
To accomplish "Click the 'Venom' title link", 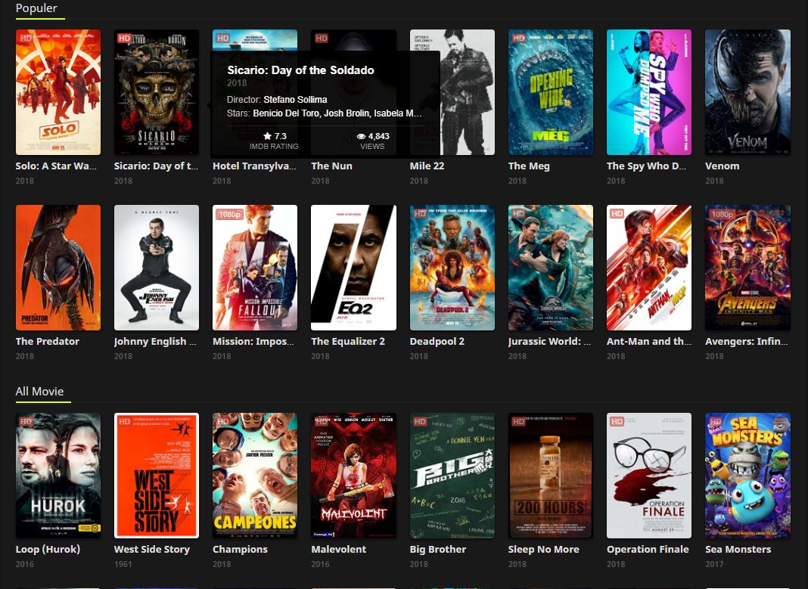I will point(722,166).
